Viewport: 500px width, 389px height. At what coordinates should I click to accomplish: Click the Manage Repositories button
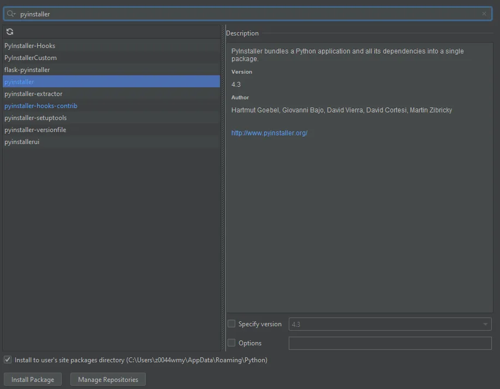(108, 379)
